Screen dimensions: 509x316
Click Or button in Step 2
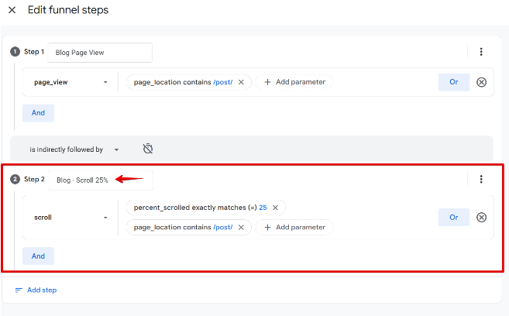tap(453, 218)
